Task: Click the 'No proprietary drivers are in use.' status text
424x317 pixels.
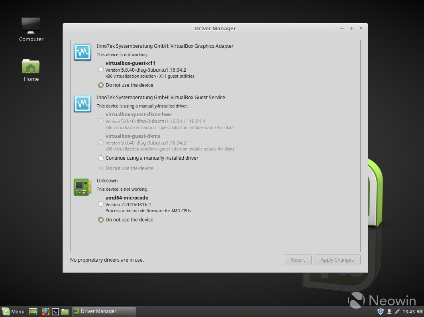Action: [x=107, y=260]
